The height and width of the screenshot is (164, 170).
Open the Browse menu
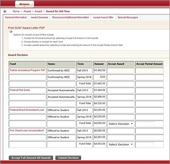[25, 4]
